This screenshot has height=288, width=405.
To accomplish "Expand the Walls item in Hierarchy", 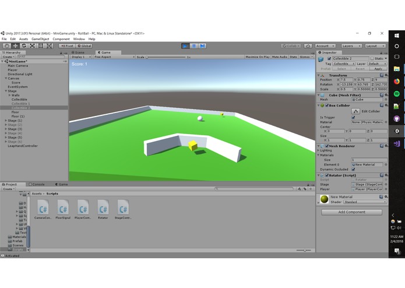I will click(x=10, y=95).
